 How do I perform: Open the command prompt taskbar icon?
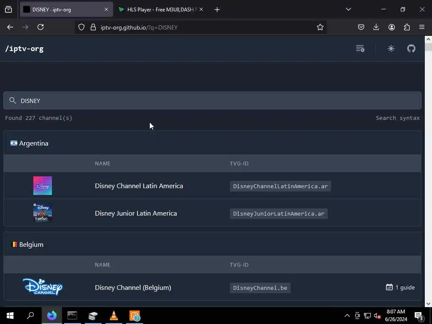72,316
